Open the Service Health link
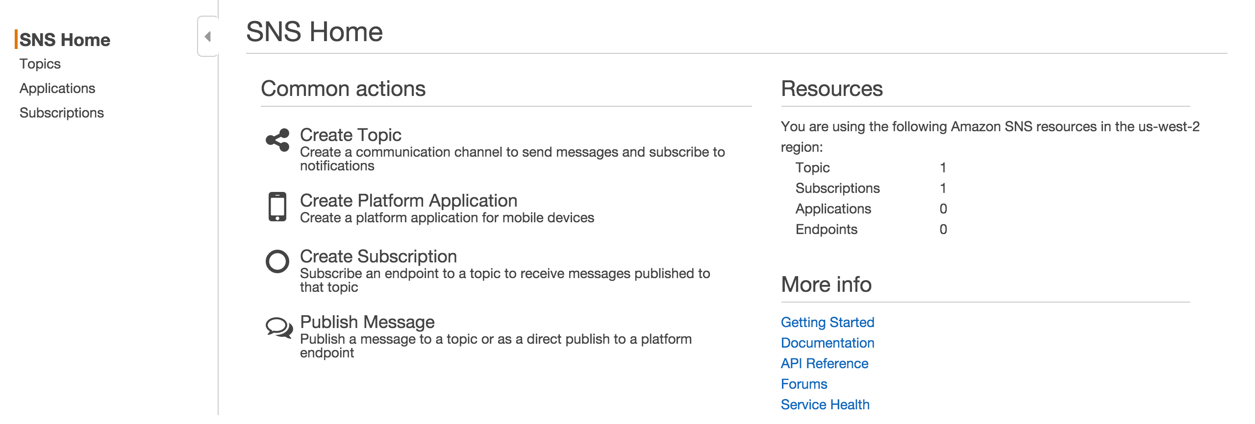1255x424 pixels. (x=825, y=404)
